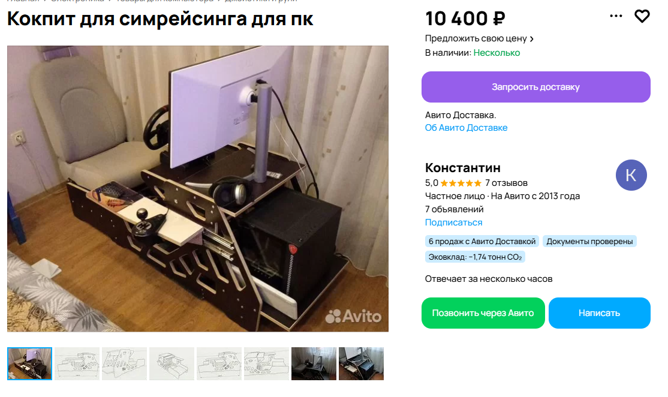Click the Эковклад CO₂ badge
The width and height of the screenshot is (668, 397).
[x=474, y=257]
